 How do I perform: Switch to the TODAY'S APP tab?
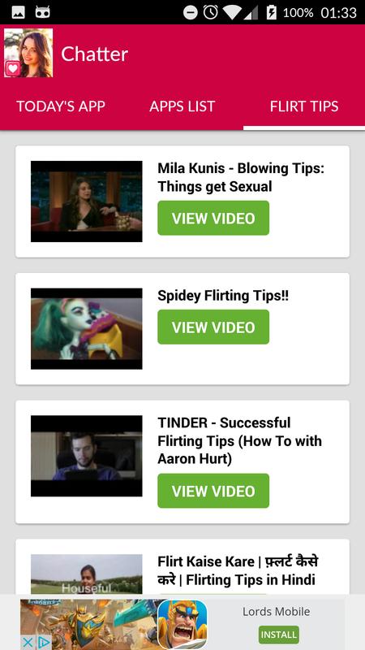(x=61, y=106)
